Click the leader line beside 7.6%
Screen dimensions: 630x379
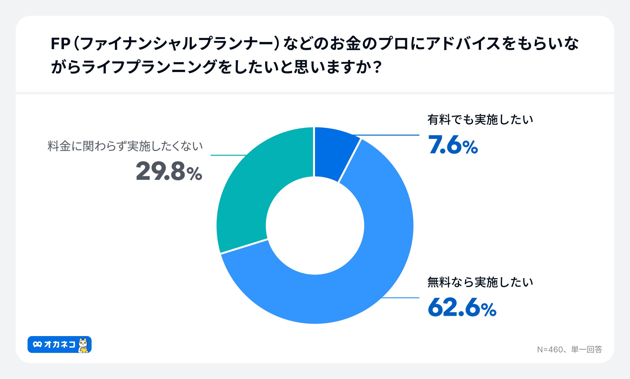pyautogui.click(x=390, y=135)
